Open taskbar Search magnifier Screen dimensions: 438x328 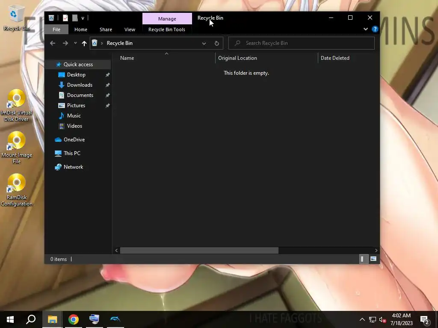[31, 319]
